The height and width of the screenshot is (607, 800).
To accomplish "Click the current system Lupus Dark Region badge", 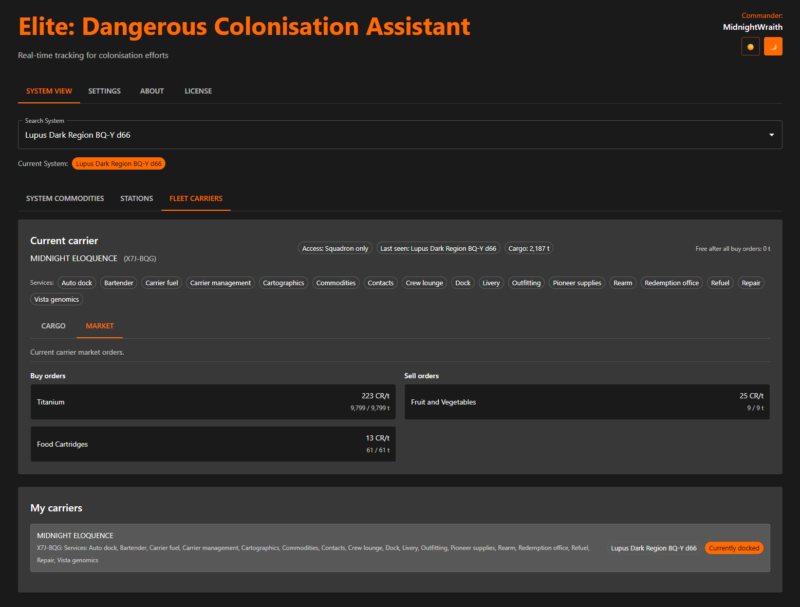I will [x=118, y=163].
